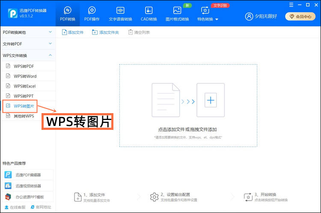Viewport: 321px width, 213px height.
Task: Open 迅捷视频转换器 recommendation
Action: click(x=28, y=186)
